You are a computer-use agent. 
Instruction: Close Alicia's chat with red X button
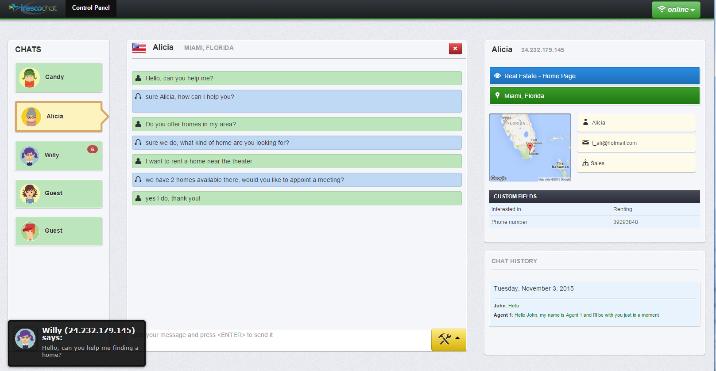pyautogui.click(x=455, y=49)
